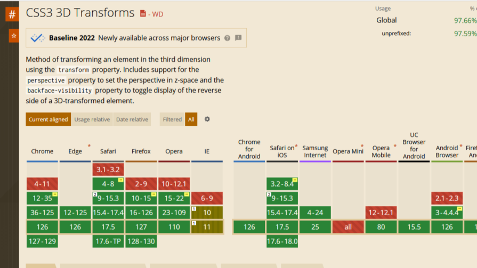Image resolution: width=477 pixels, height=268 pixels.
Task: Click the asterisk next to Safari on iOS
Action: click(x=296, y=146)
